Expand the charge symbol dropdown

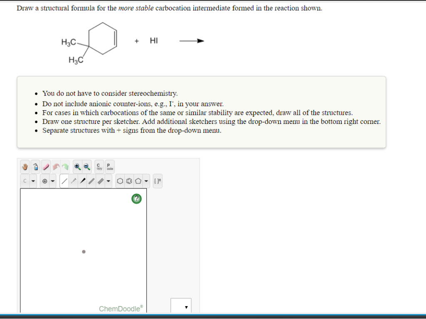(x=52, y=181)
